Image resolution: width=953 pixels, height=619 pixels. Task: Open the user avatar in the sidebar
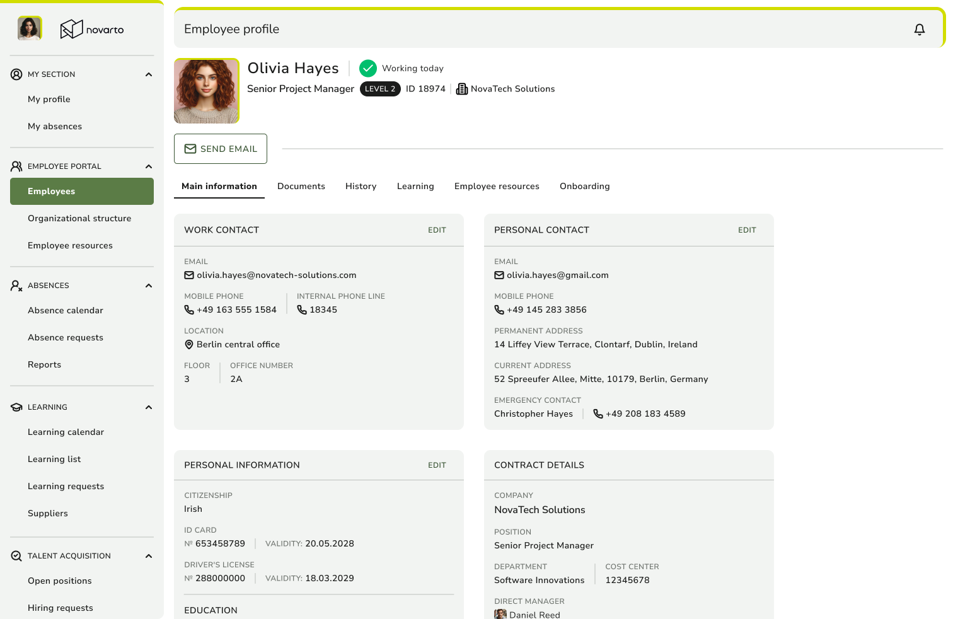(x=30, y=28)
